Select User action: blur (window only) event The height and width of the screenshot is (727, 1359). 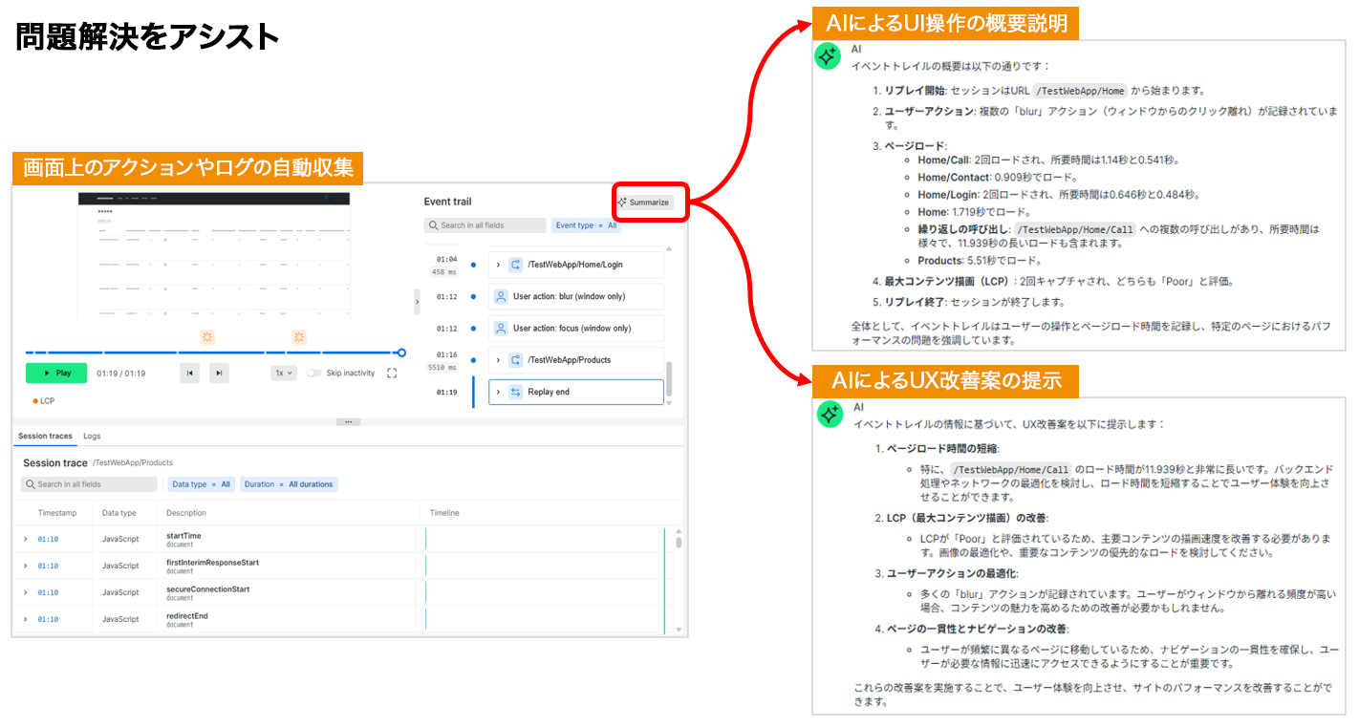[576, 296]
